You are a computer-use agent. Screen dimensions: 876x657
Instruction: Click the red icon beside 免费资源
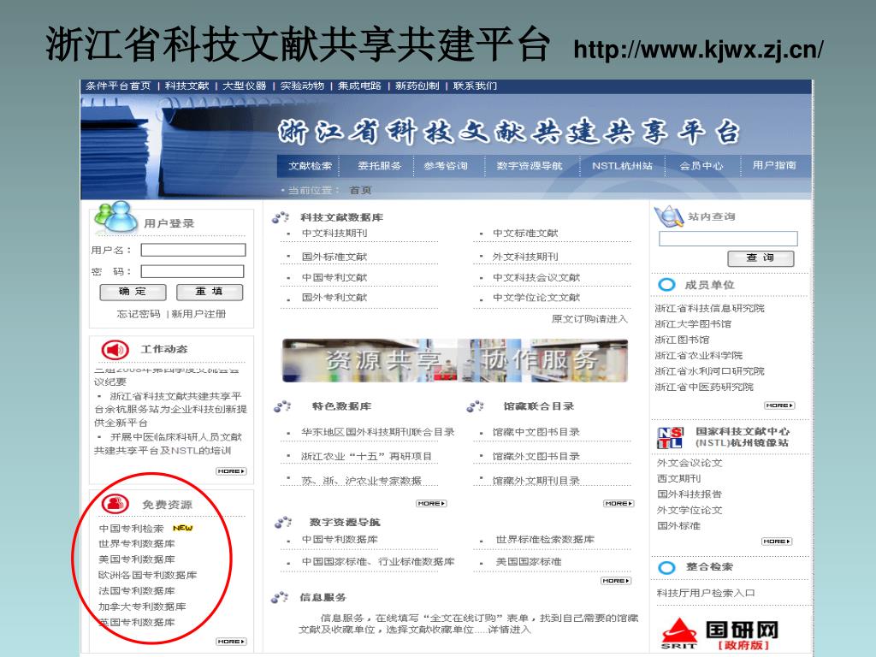[115, 504]
